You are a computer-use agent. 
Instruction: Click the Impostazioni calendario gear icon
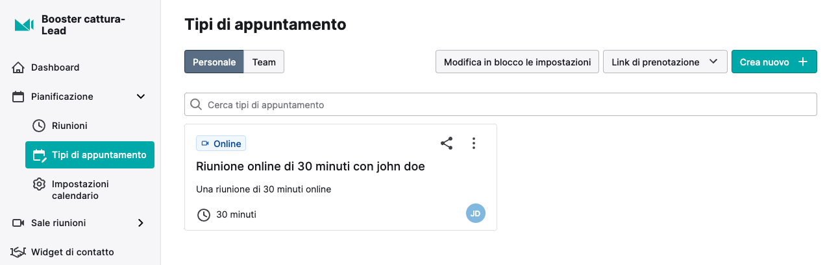39,184
